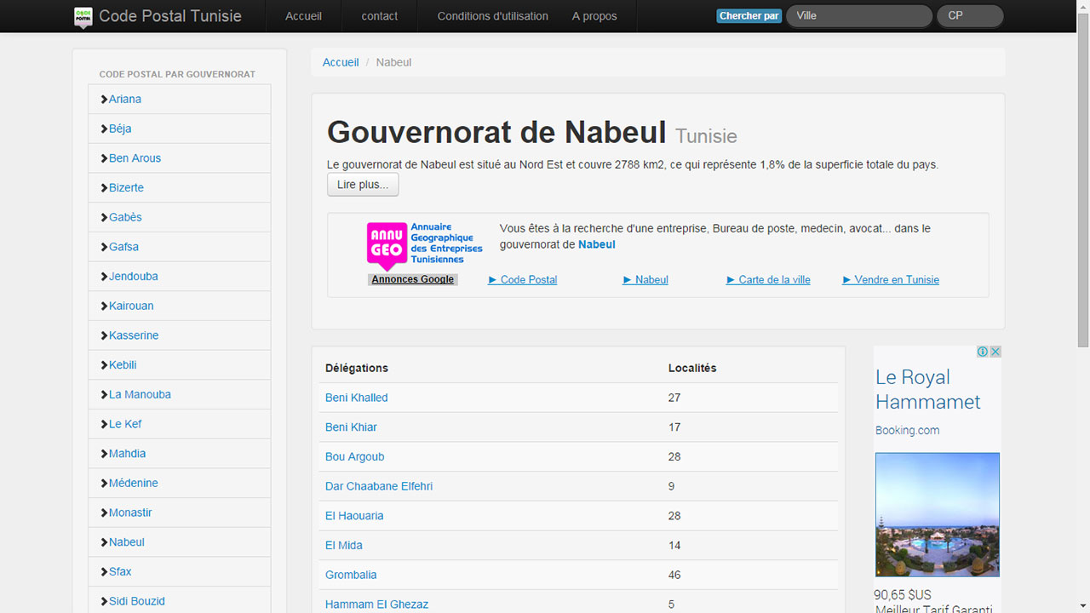
Task: Click the "Chercher par" search button
Action: 749,15
